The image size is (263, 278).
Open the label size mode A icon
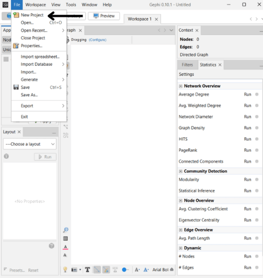click(137, 270)
